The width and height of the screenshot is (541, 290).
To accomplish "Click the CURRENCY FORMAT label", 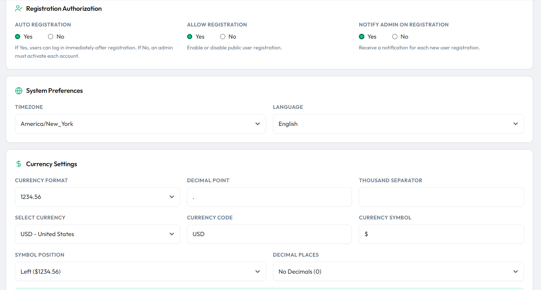I will point(41,180).
